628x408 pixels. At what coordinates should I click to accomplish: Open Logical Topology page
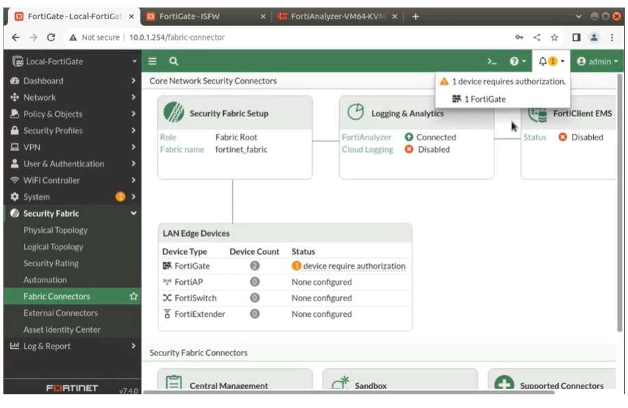53,246
